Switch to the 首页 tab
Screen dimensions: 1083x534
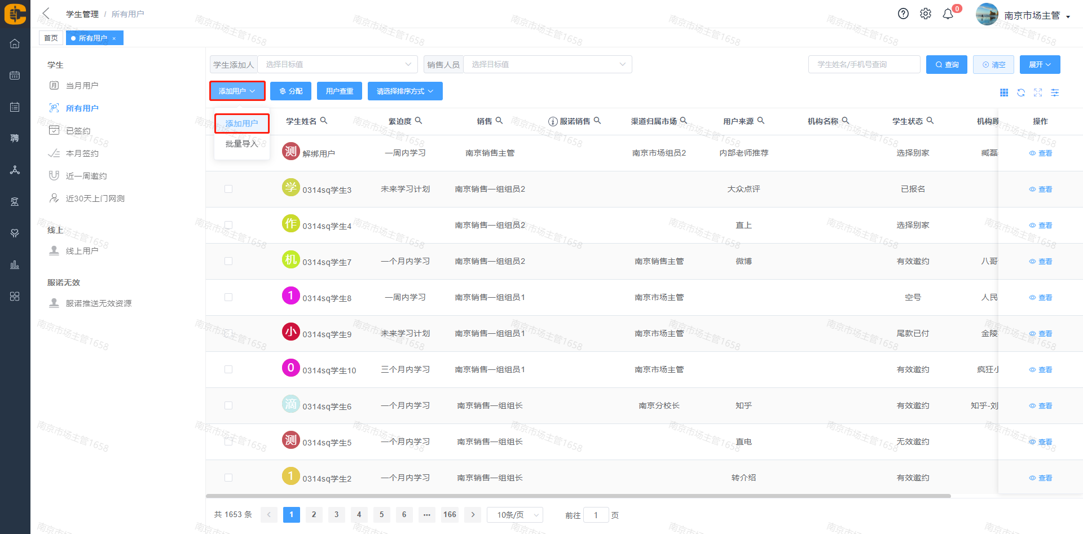pyautogui.click(x=51, y=38)
